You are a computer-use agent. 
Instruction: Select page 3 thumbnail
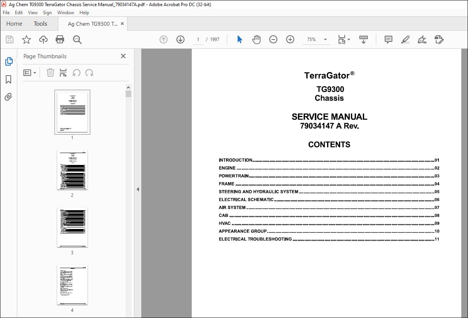[x=72, y=227]
